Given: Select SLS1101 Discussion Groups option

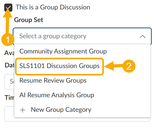Looking at the screenshot, I should pyautogui.click(x=82, y=66).
